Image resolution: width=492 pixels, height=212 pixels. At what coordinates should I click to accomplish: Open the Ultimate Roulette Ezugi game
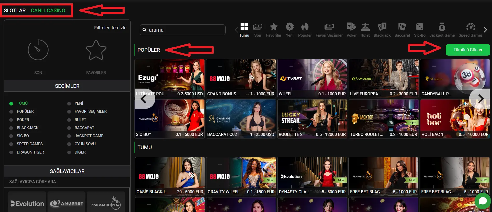click(x=170, y=78)
